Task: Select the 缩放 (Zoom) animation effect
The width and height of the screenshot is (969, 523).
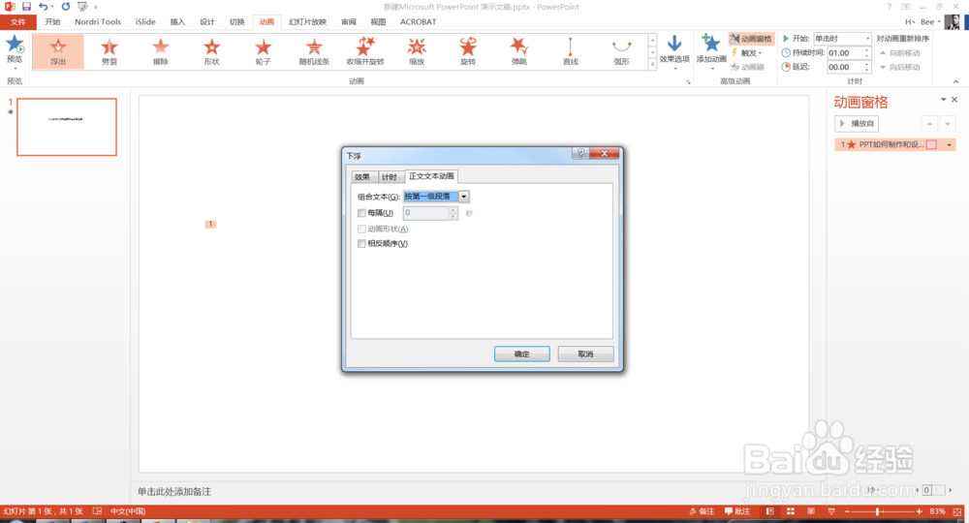Action: coord(417,51)
